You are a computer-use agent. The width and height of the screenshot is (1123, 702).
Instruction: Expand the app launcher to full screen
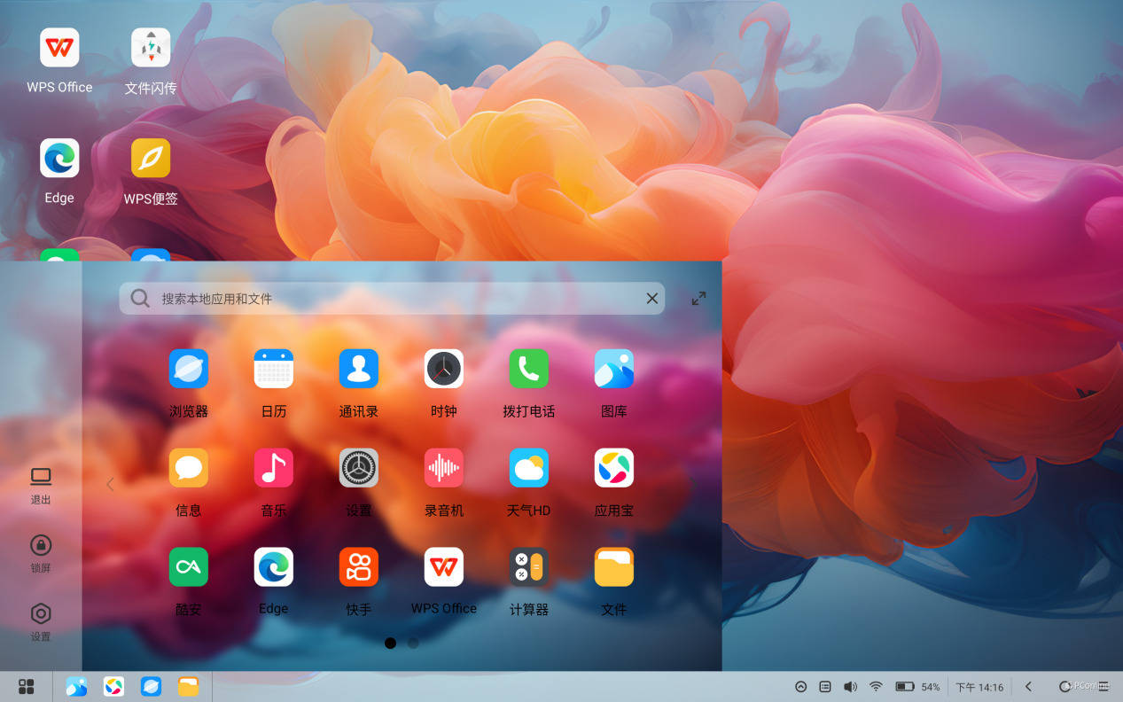coord(698,299)
